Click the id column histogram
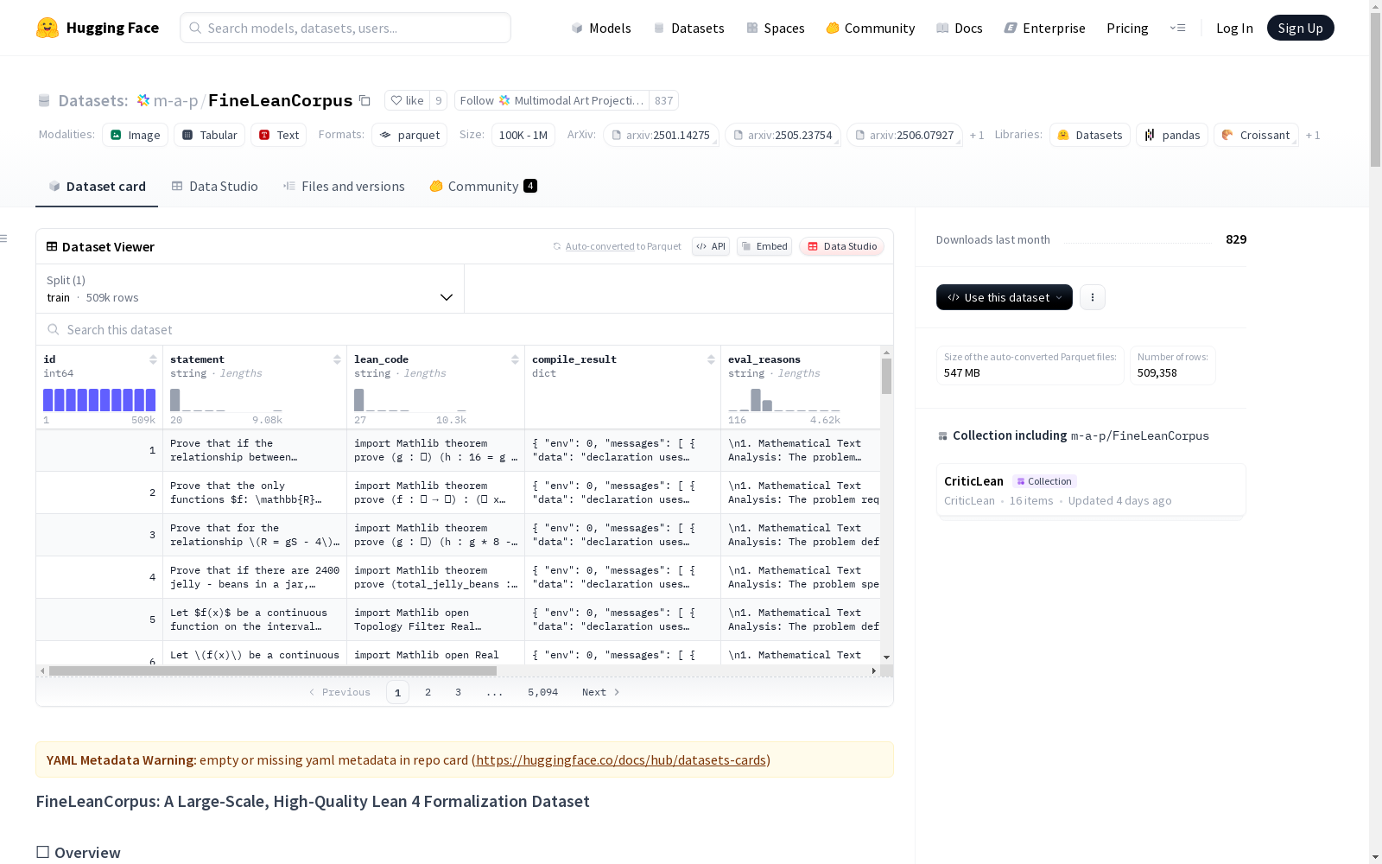1382x864 pixels. 99,400
